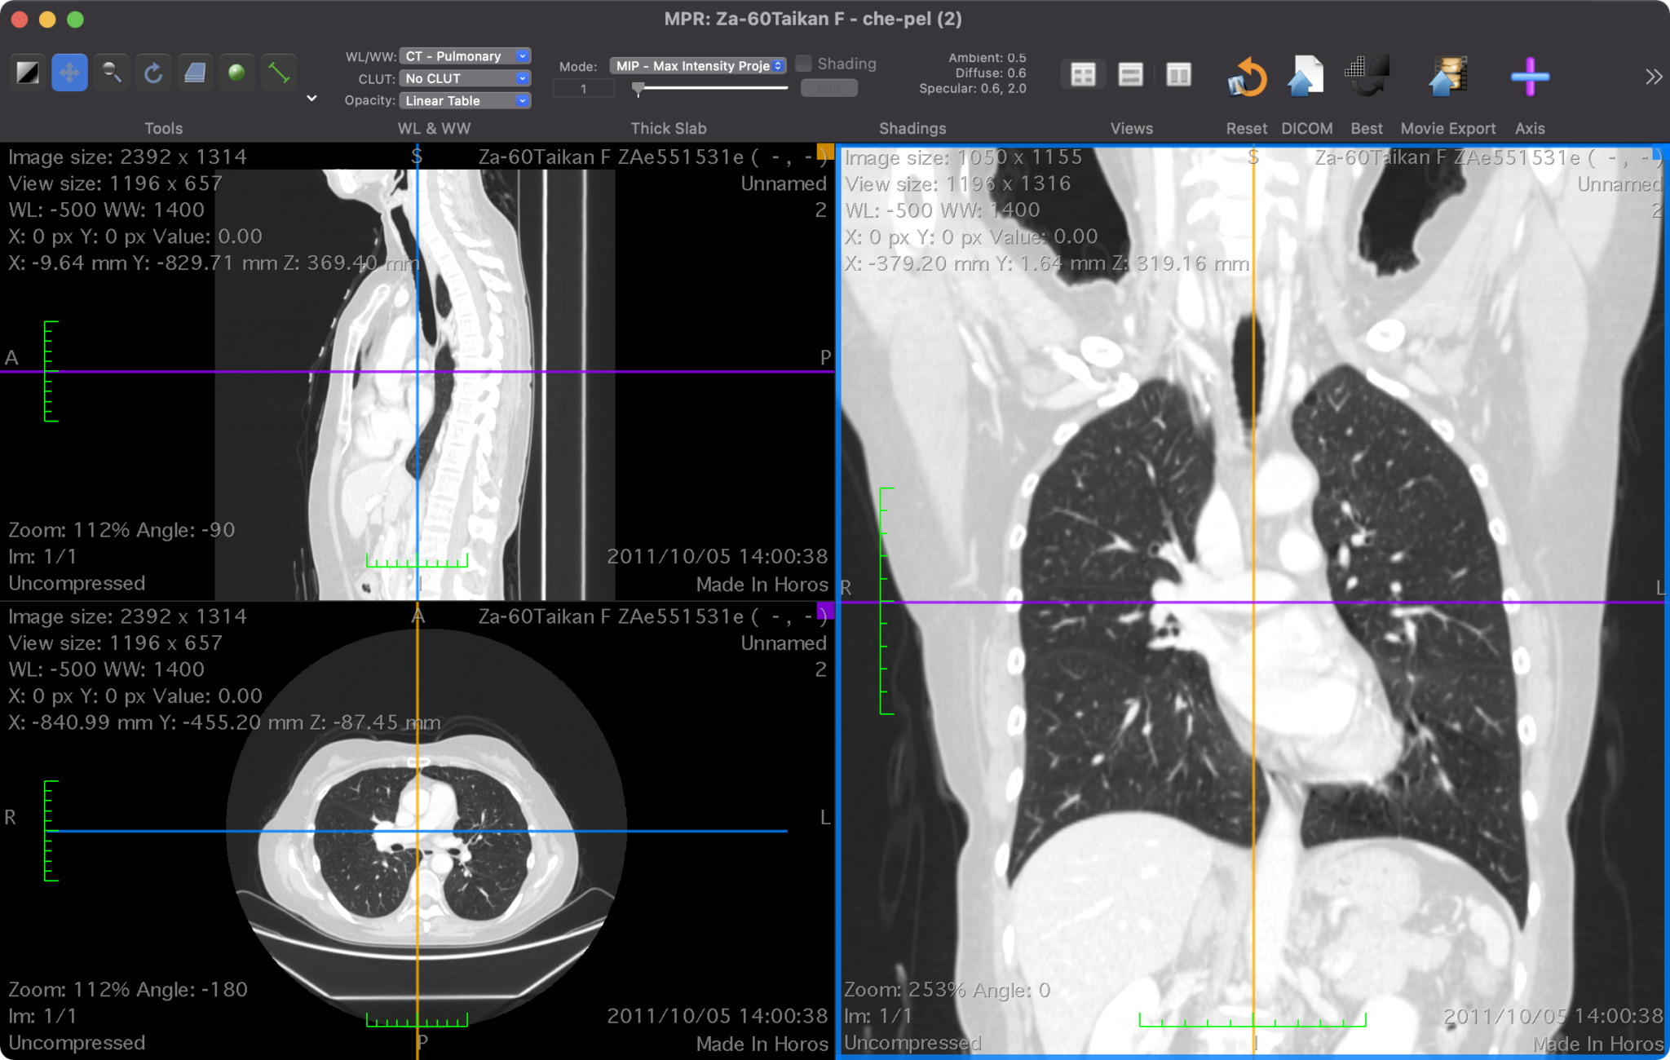Expand the Tools chevron for more tools
This screenshot has width=1670, height=1060.
click(311, 99)
